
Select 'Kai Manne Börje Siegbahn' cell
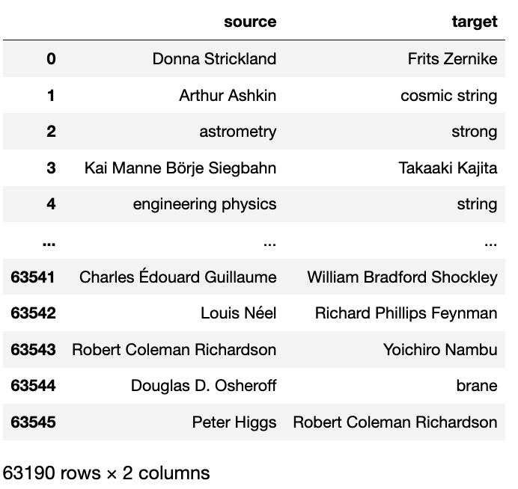coord(180,168)
